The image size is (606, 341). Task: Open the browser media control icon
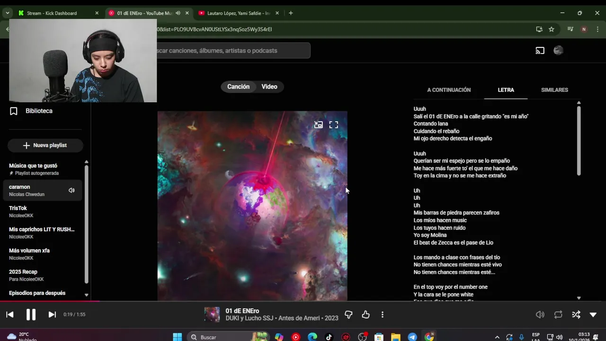tap(570, 29)
